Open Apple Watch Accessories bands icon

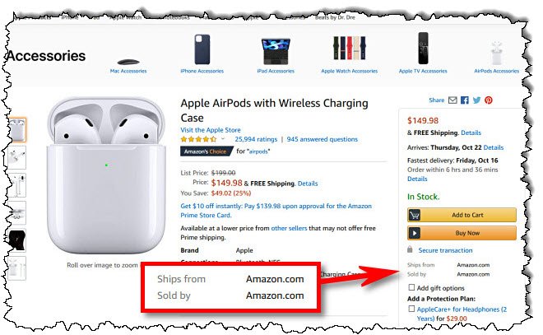(349, 49)
